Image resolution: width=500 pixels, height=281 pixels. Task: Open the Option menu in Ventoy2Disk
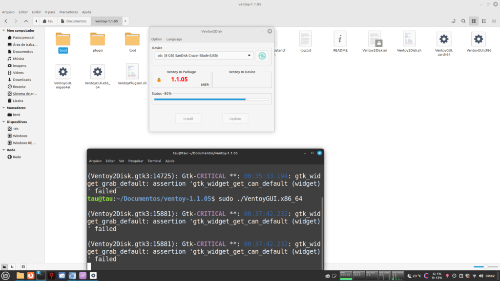156,39
